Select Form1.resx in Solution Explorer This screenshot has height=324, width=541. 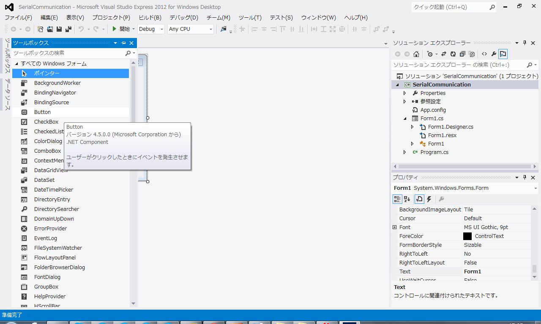pos(442,135)
